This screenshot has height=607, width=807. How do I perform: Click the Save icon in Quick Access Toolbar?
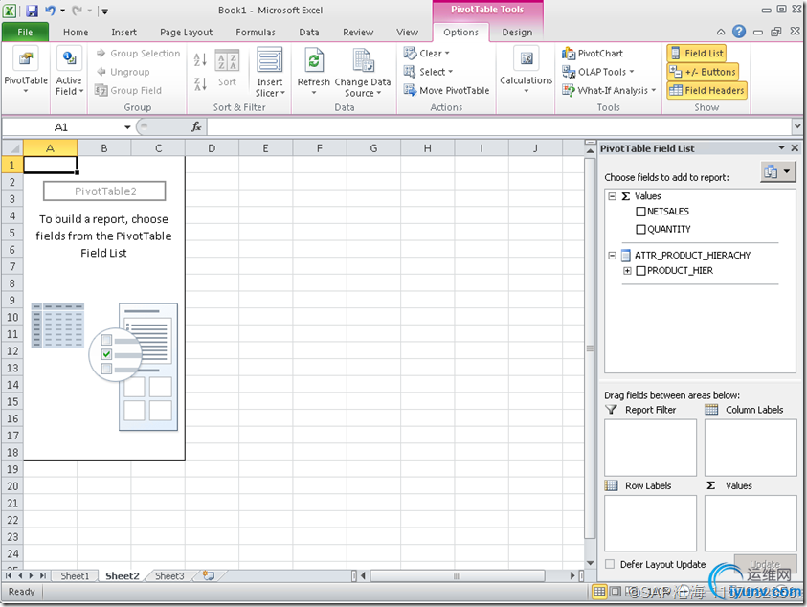click(x=32, y=11)
